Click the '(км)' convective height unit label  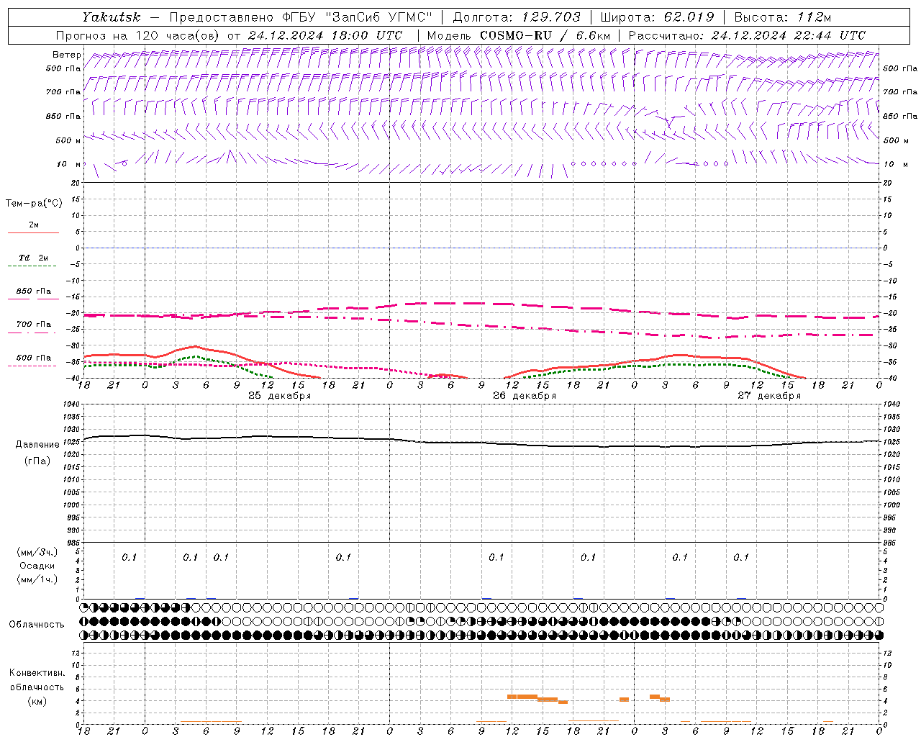37,701
